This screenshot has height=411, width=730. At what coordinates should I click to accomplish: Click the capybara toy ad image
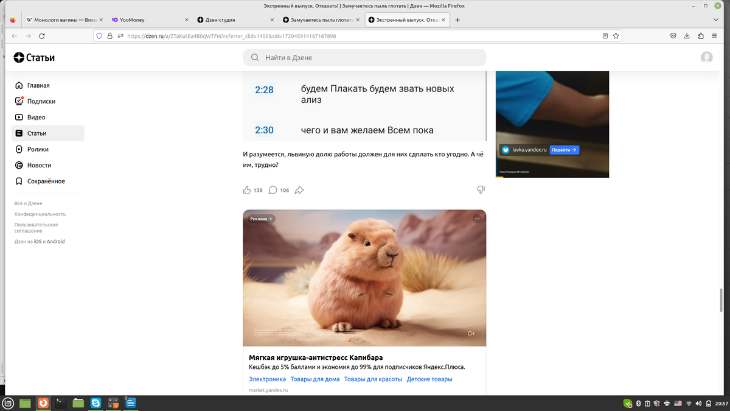pos(364,278)
